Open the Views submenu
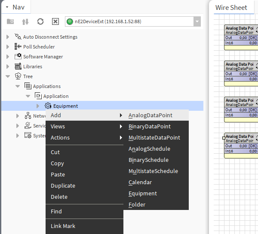The height and width of the screenshot is (234, 258). (x=85, y=127)
